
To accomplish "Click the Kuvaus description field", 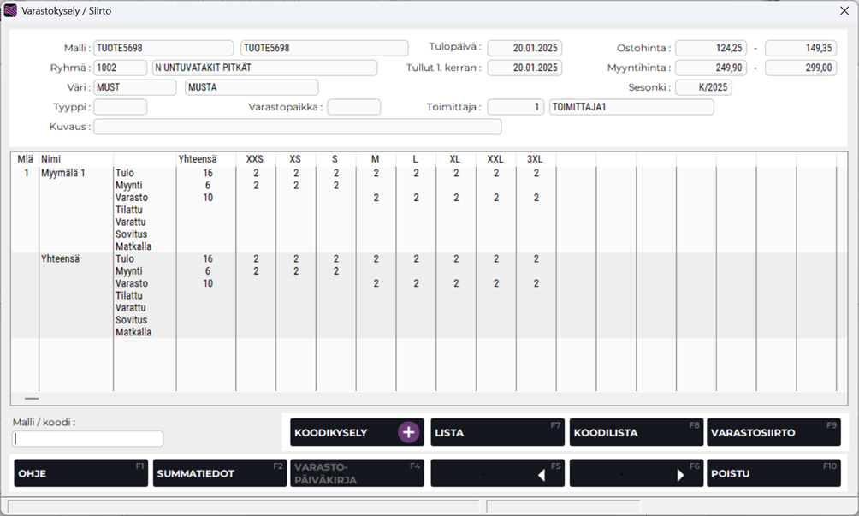I will tap(297, 127).
